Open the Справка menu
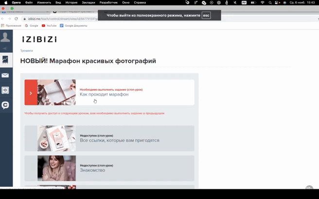Screen dimensions: 319x199 pos(140,2)
